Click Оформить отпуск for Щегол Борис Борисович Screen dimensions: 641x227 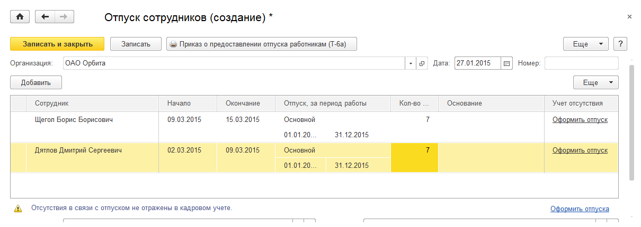click(580, 120)
